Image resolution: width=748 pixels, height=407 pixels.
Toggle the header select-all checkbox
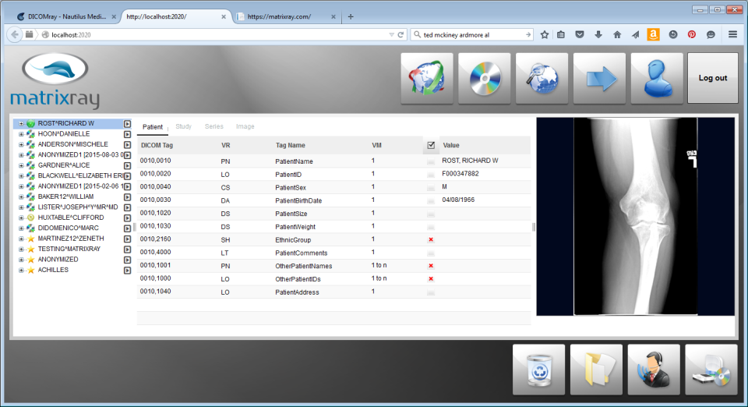[x=431, y=145]
